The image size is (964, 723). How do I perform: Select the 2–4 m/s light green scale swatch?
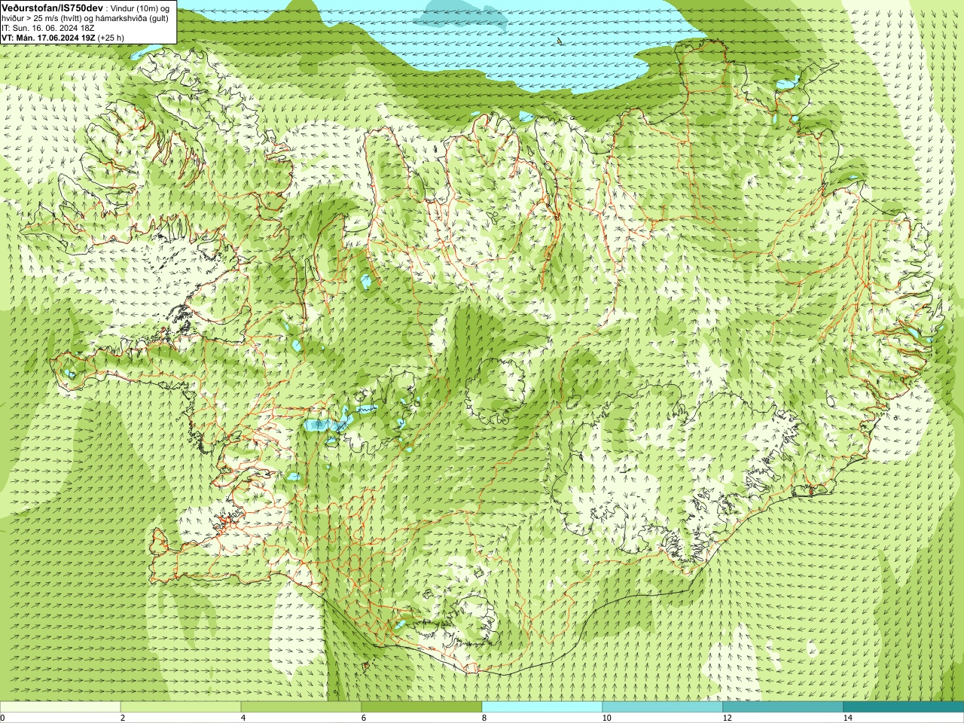tap(181, 707)
